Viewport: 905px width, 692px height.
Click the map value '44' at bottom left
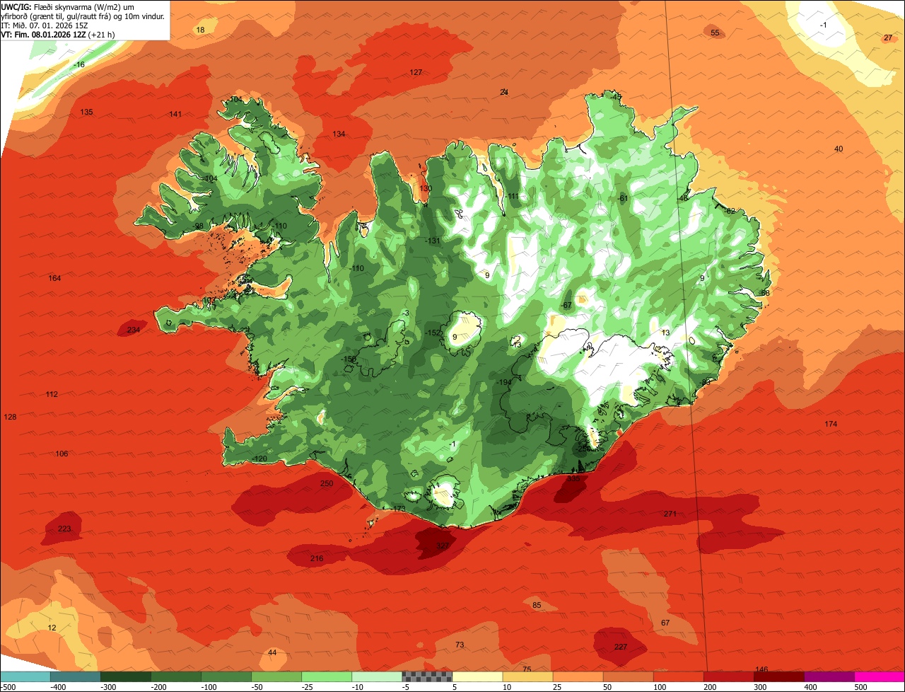click(272, 652)
